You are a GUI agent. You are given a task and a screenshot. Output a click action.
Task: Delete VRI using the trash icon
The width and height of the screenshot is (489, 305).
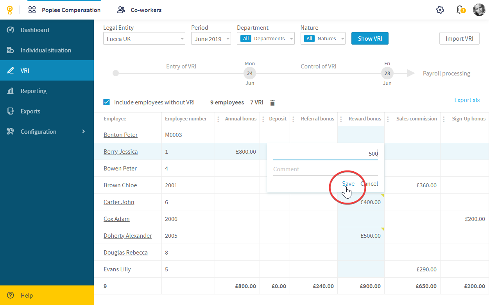pos(272,103)
